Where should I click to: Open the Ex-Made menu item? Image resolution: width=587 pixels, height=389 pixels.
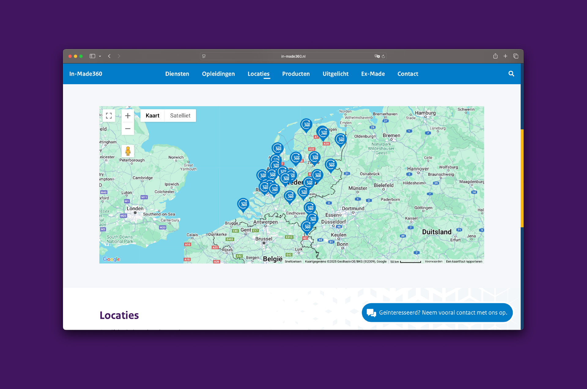click(373, 74)
